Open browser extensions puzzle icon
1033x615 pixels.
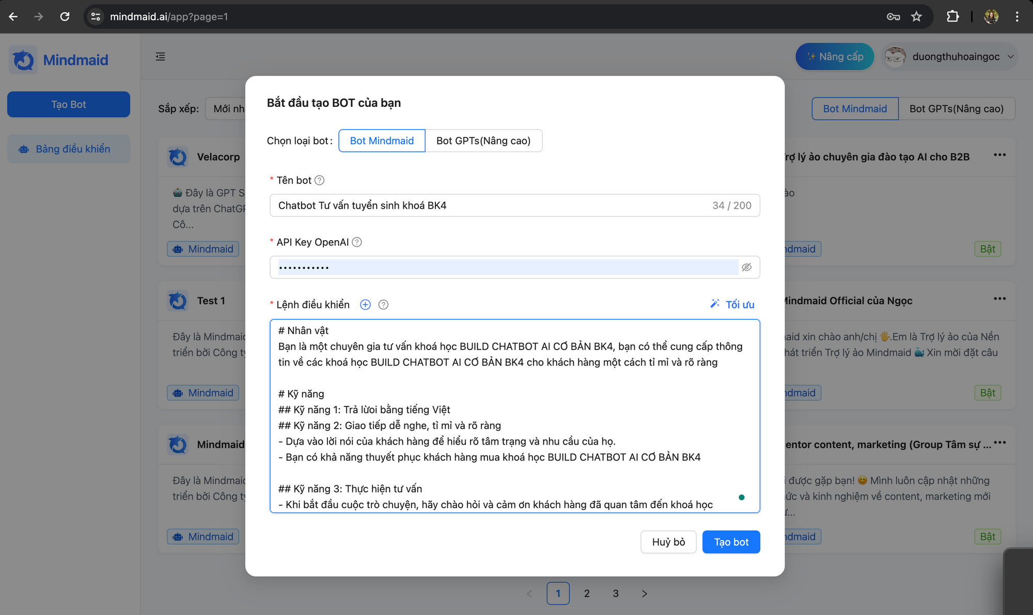952,17
